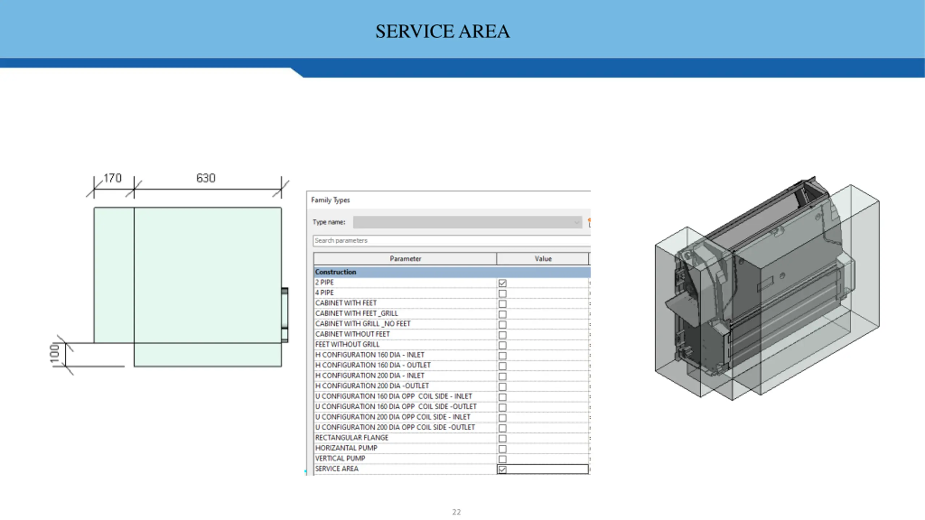This screenshot has height=520, width=925.
Task: Enable the 4 PIPE checkbox
Action: (x=502, y=294)
